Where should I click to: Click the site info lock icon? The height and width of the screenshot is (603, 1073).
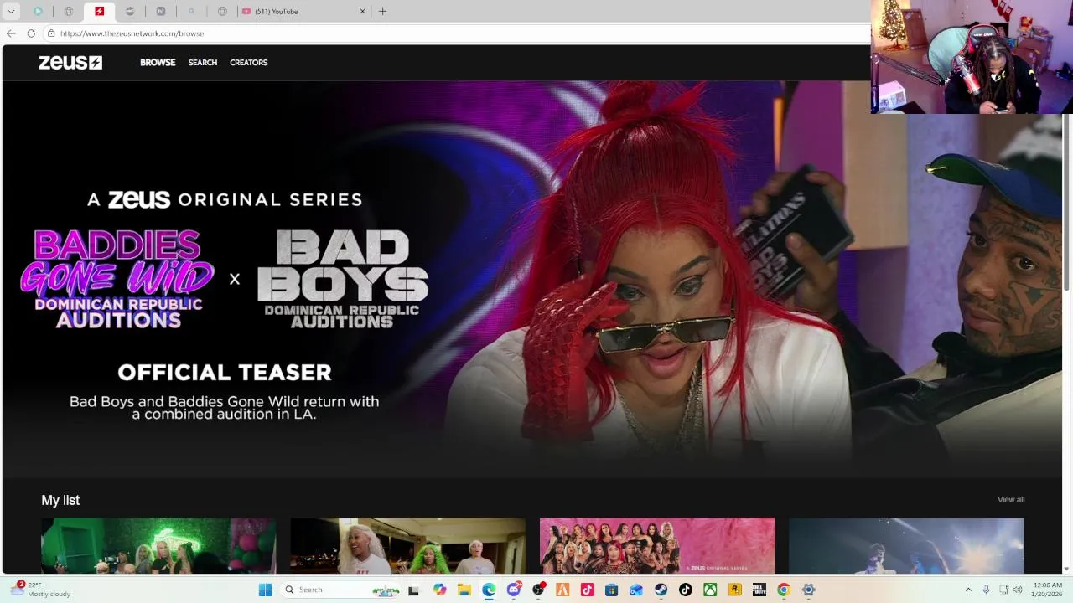pyautogui.click(x=51, y=33)
